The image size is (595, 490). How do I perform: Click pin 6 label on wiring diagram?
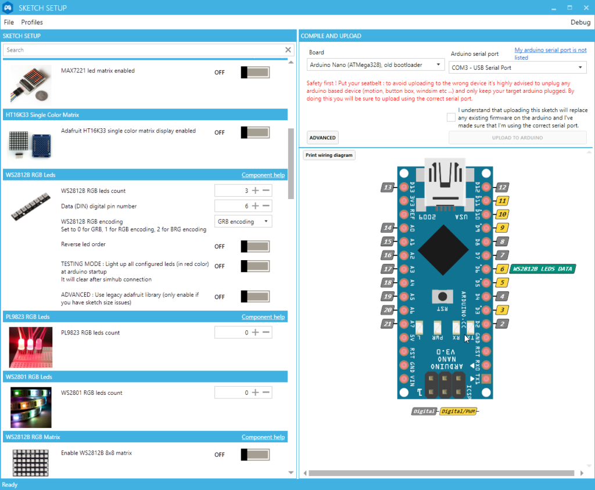click(502, 269)
